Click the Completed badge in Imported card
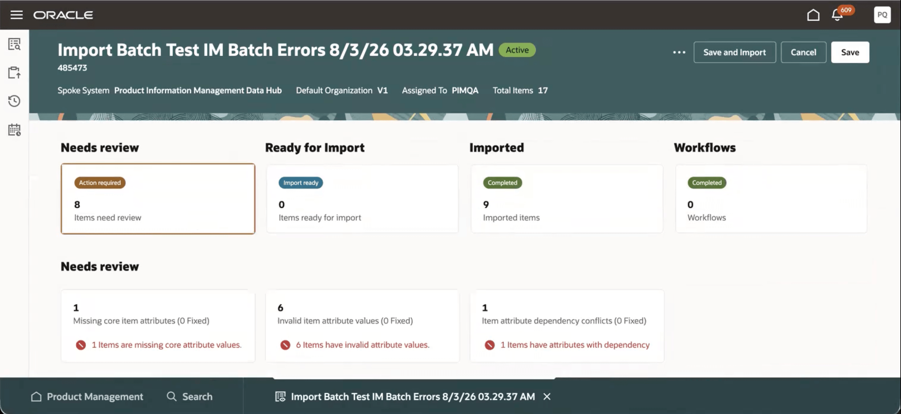This screenshot has width=901, height=414. coord(502,183)
